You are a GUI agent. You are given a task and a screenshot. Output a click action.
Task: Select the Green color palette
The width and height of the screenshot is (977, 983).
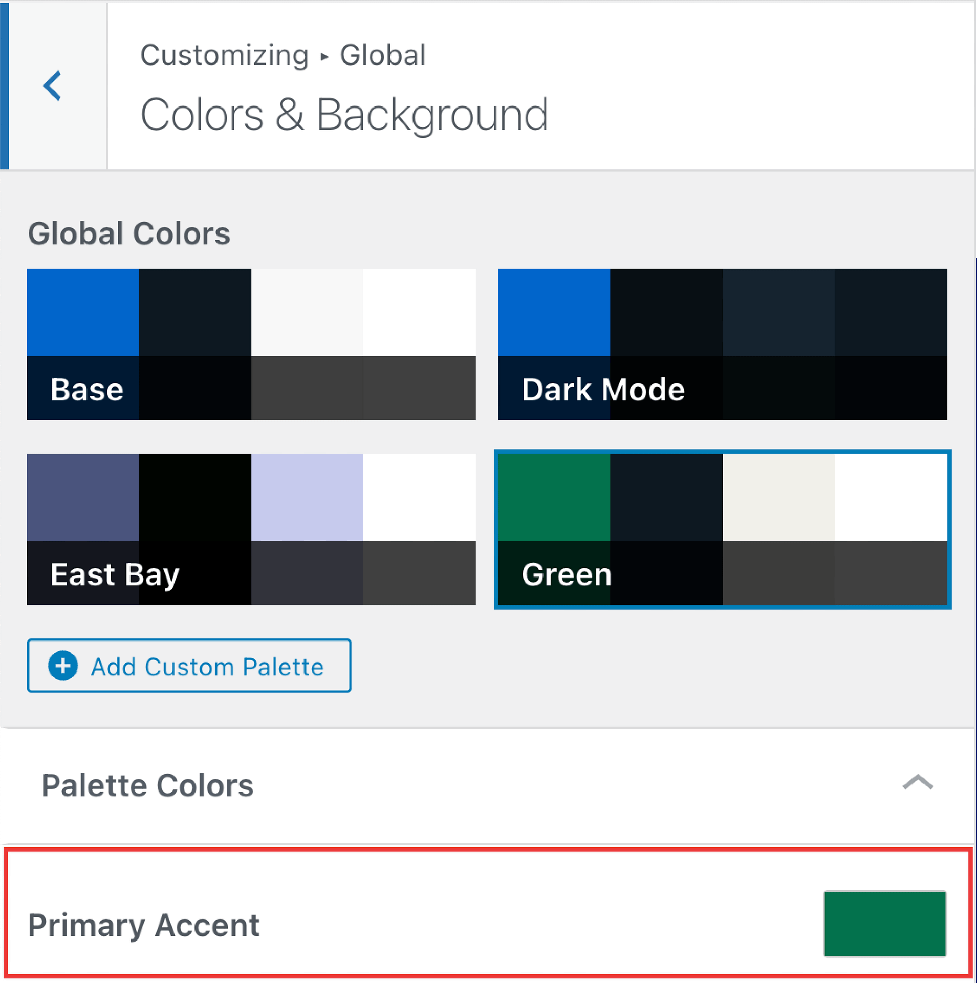click(x=723, y=529)
